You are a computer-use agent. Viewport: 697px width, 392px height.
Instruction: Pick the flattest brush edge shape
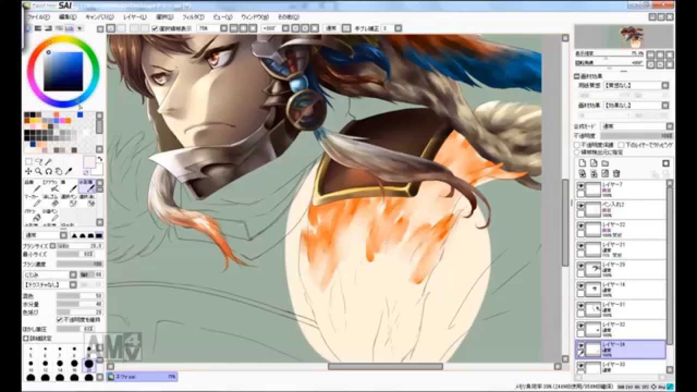tap(100, 236)
